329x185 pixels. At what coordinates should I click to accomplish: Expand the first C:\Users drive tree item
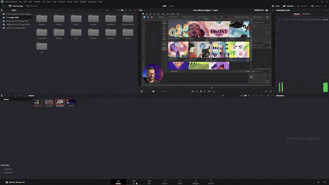[2, 14]
